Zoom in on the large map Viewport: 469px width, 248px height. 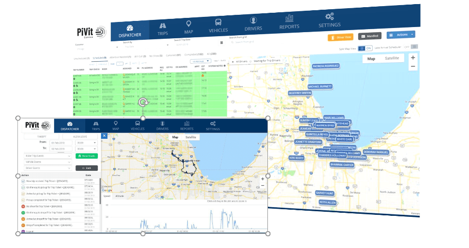tap(413, 58)
